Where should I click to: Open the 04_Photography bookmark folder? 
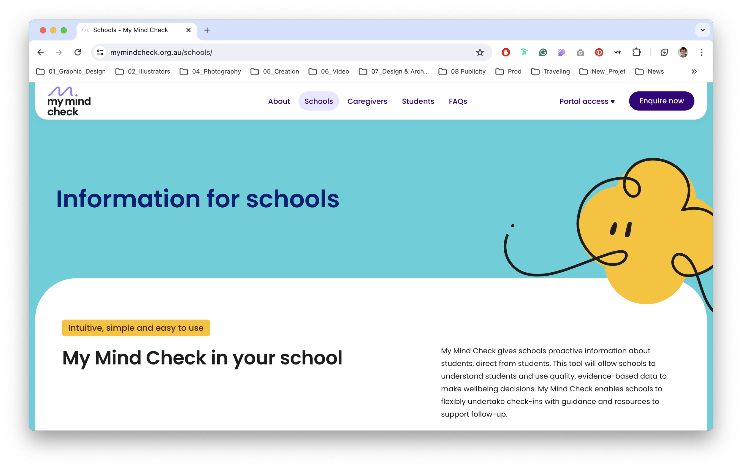(x=210, y=71)
